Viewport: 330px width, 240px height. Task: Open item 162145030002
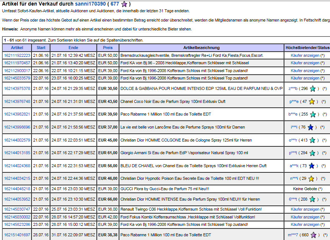coord(17,217)
